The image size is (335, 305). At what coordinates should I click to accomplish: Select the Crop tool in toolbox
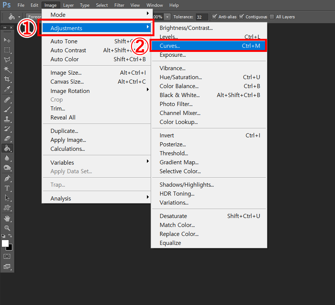click(7, 79)
